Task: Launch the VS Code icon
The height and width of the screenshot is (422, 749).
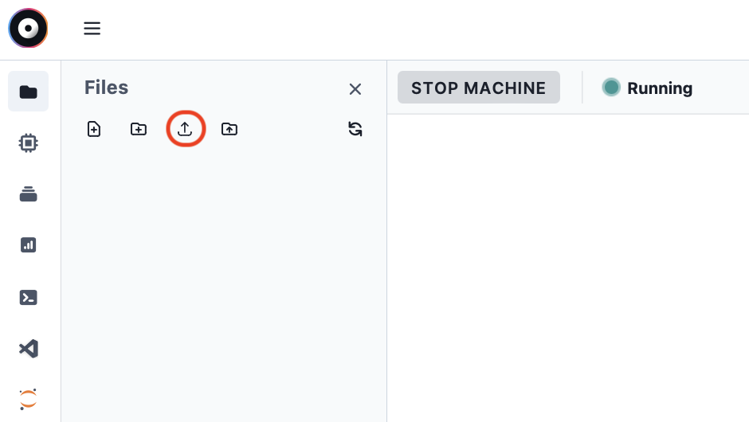Action: point(29,348)
